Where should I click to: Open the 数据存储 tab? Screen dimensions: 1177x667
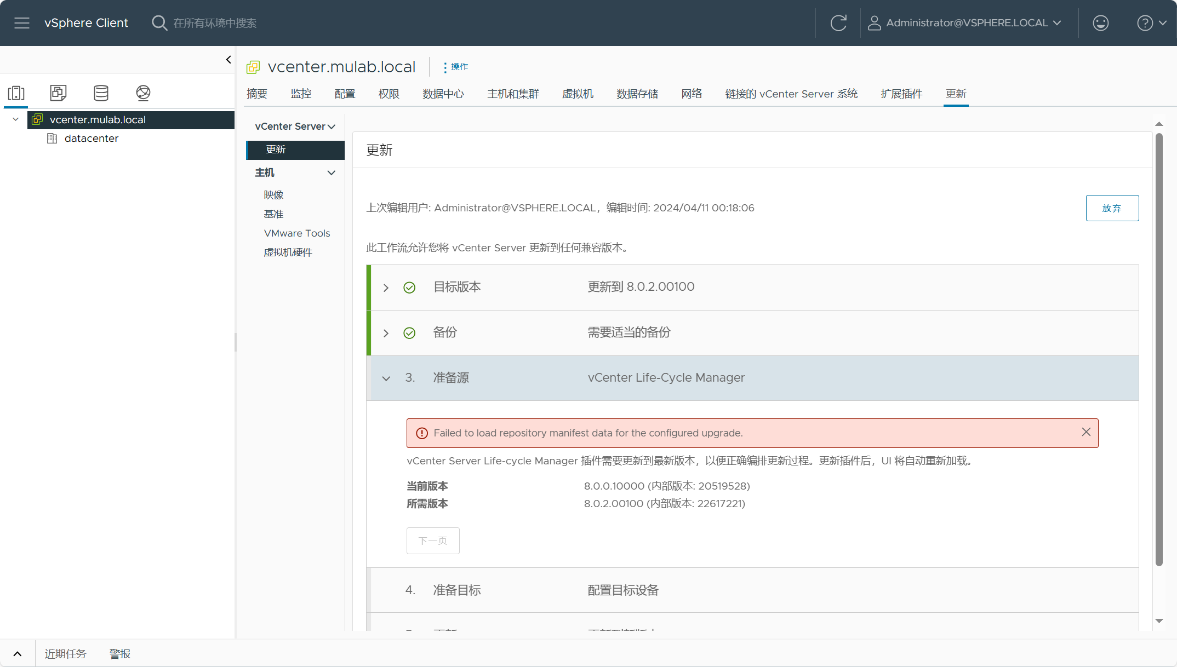click(637, 94)
